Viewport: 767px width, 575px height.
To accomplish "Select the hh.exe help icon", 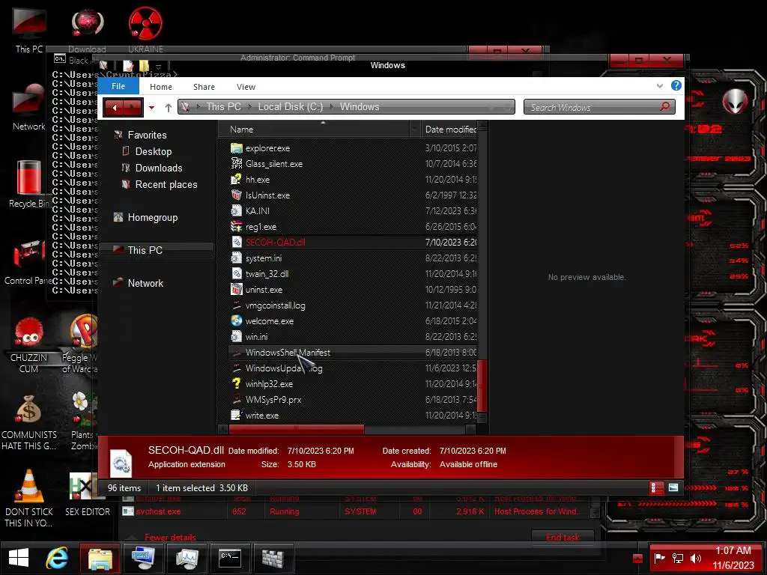I will 236,180.
